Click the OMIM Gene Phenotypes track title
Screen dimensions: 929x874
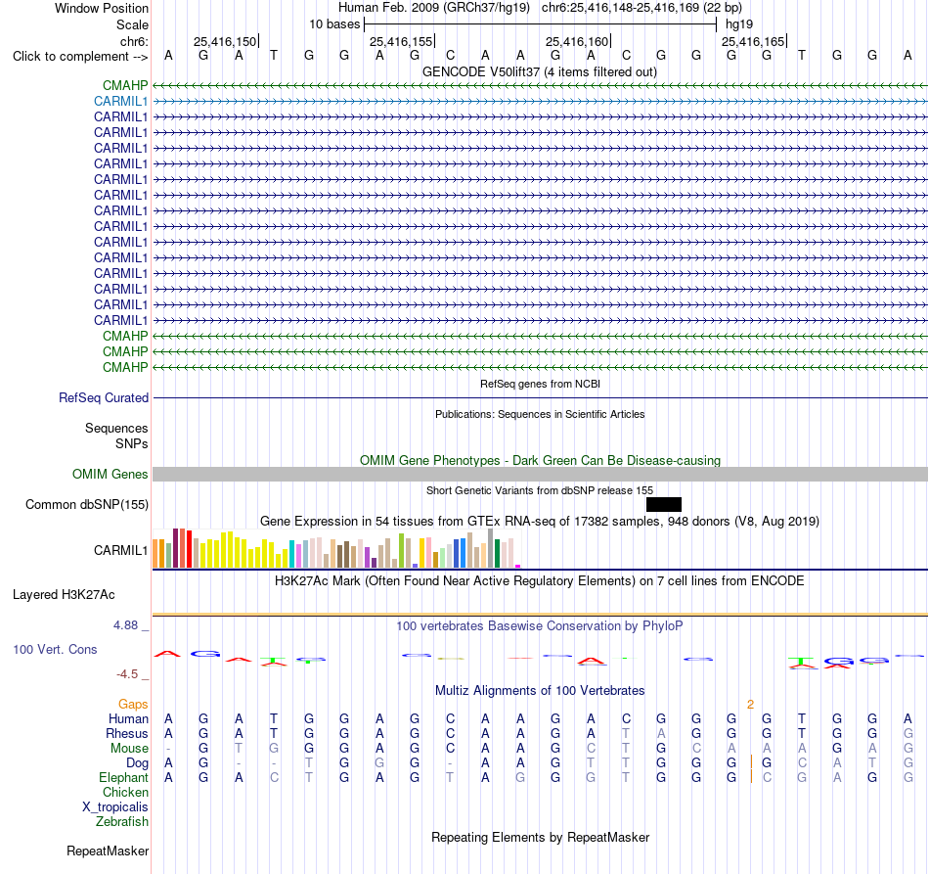click(x=540, y=461)
